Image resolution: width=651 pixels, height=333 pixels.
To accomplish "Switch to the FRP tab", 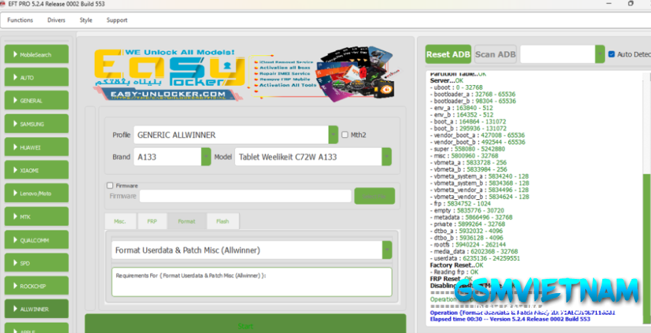I will (x=152, y=221).
